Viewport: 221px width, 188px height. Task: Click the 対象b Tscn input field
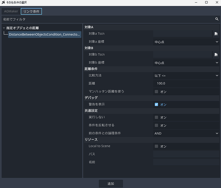[x=183, y=55]
